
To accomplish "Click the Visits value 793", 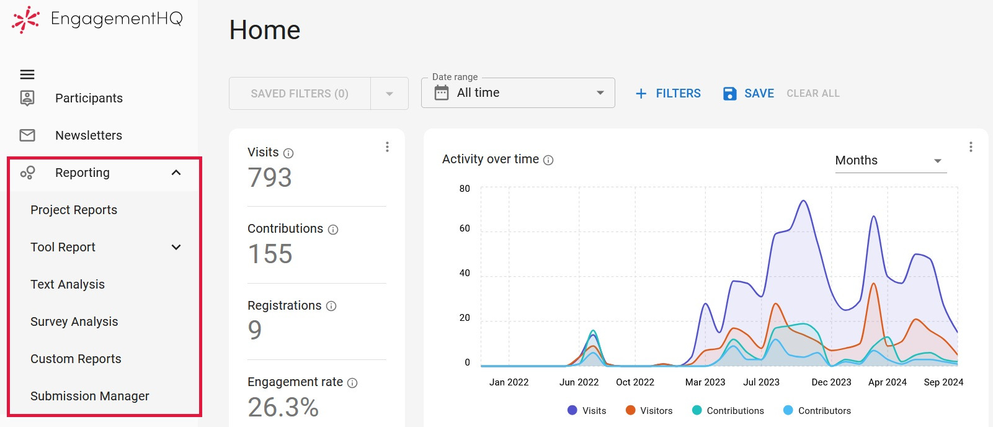I will pos(270,178).
